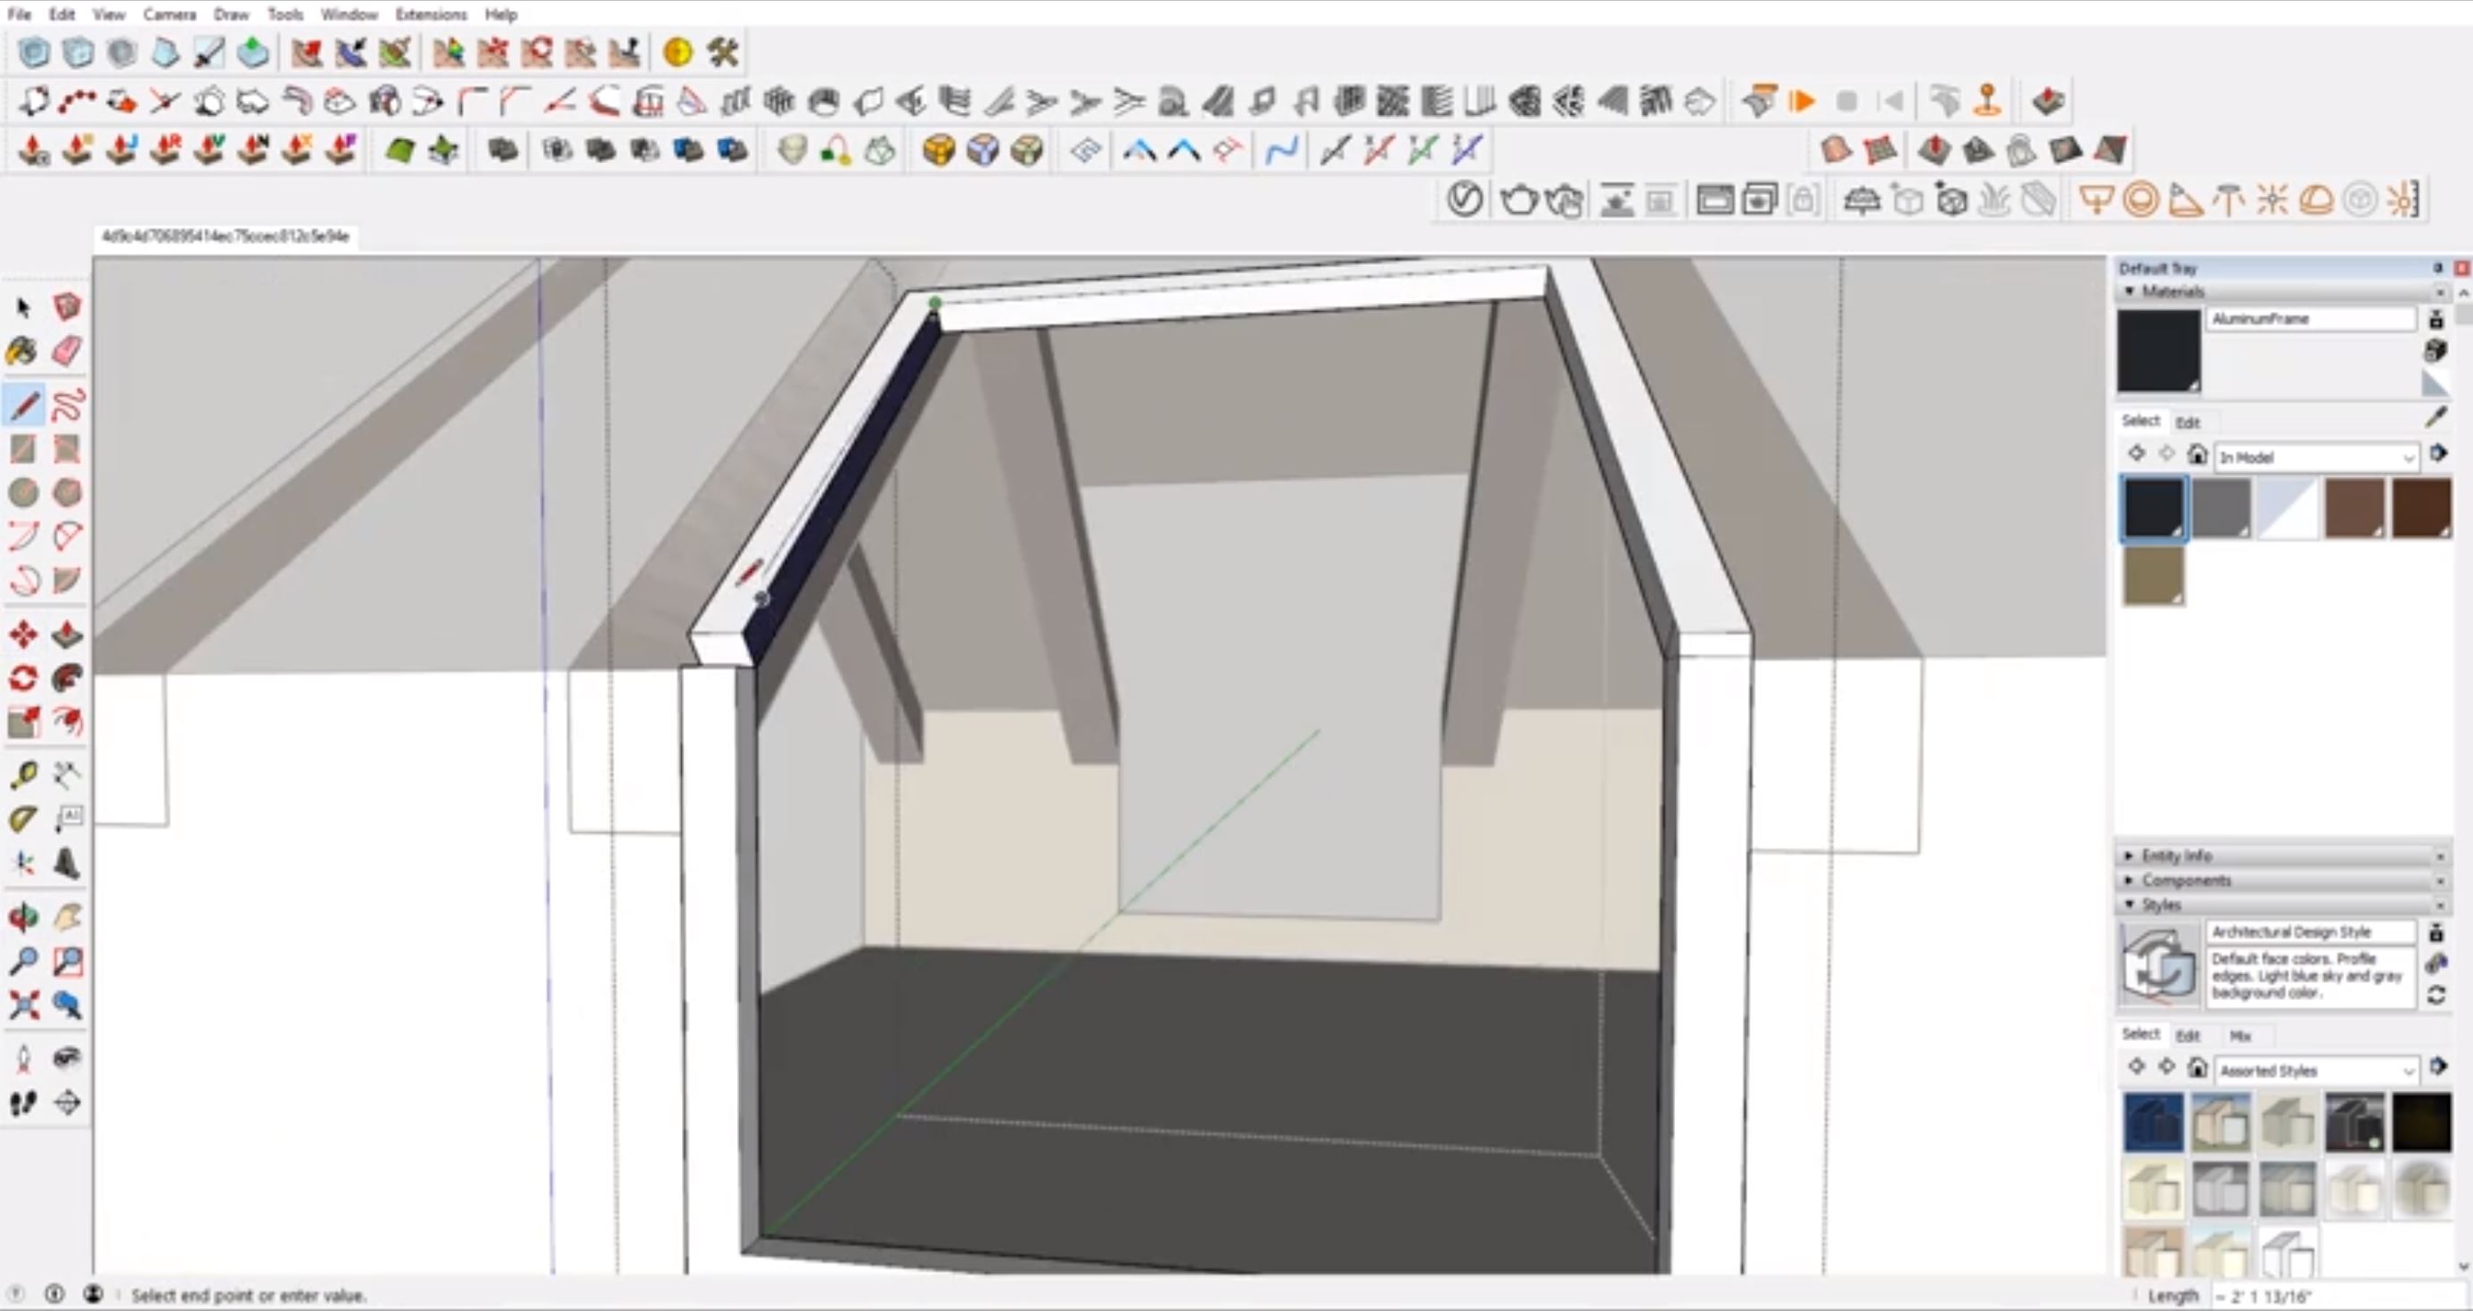
Task: Pick the Rectangle tool
Action: click(23, 449)
